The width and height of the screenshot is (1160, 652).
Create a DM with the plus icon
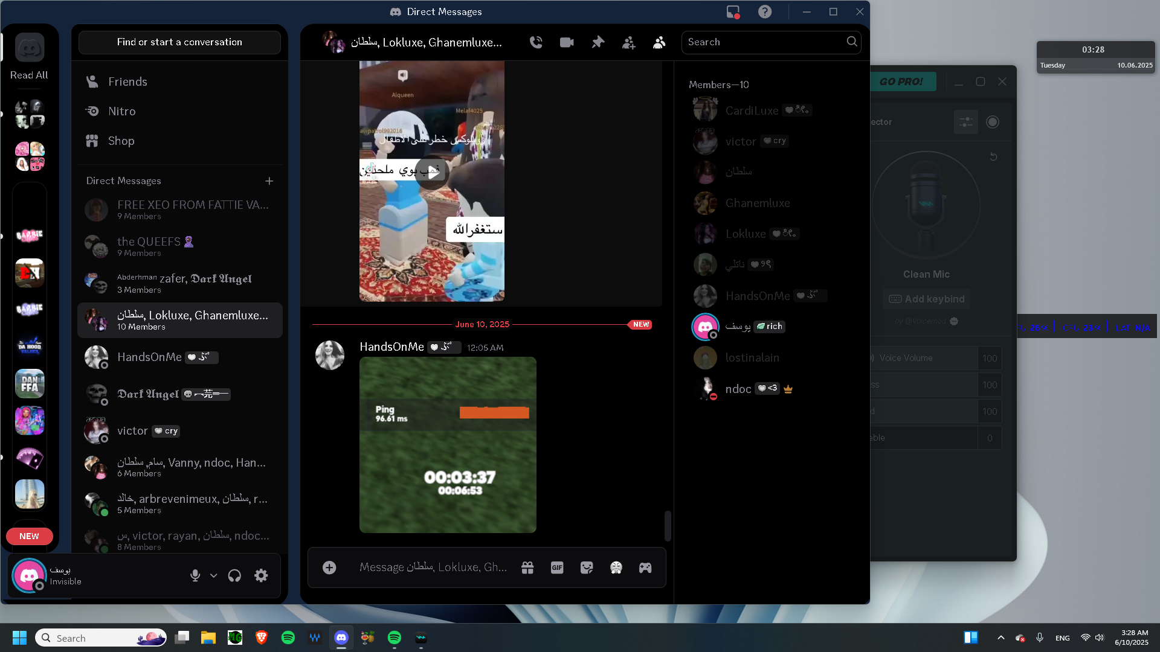point(269,181)
